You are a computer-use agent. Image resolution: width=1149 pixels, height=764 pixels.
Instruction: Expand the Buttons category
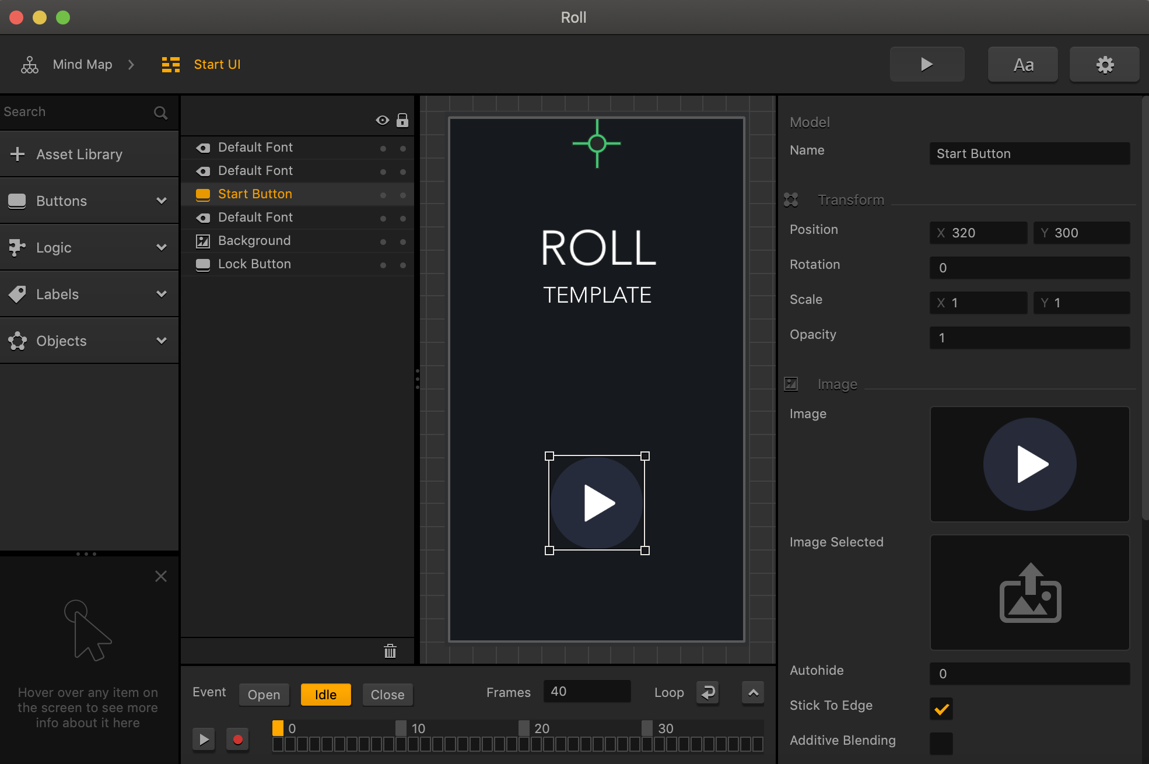click(x=162, y=201)
